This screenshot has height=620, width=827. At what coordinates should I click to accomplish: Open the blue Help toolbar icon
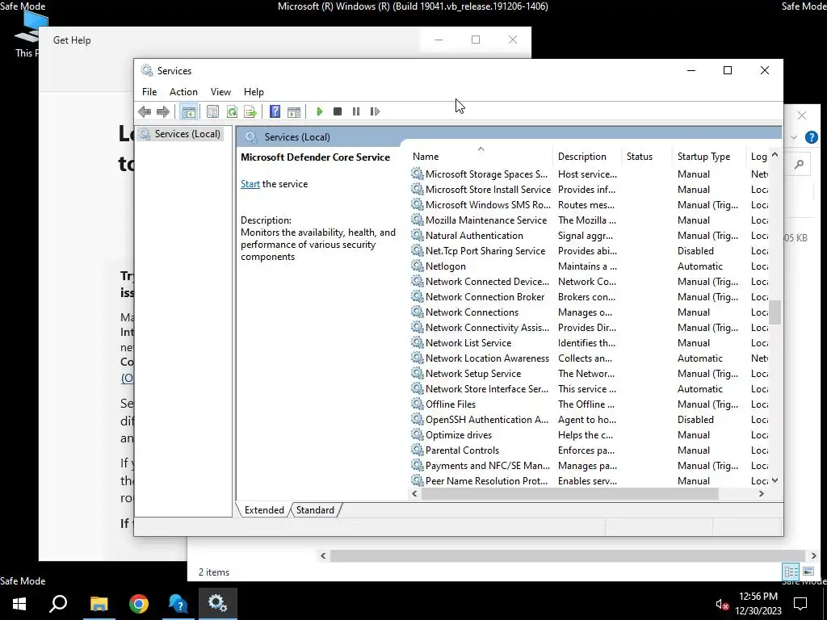point(275,111)
